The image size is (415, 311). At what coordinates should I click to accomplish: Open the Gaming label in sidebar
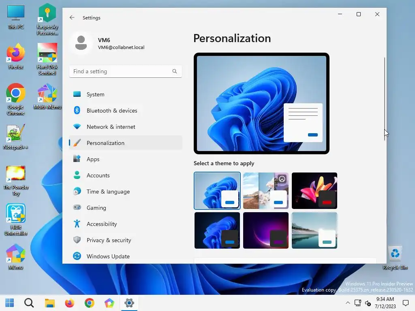[x=96, y=208]
